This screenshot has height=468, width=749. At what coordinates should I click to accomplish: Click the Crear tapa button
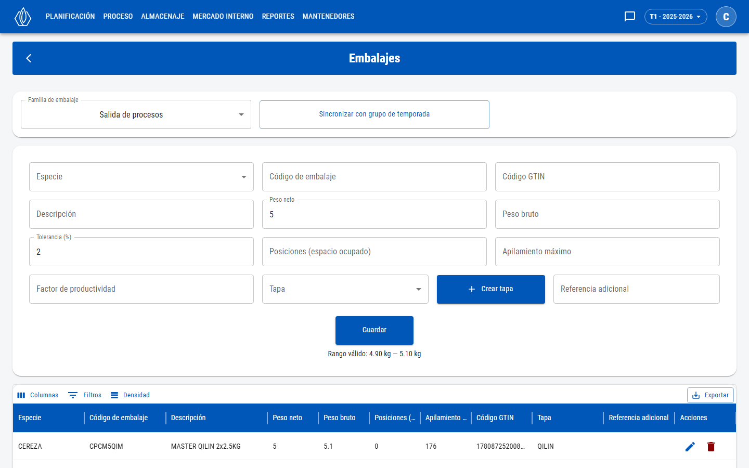coord(491,289)
